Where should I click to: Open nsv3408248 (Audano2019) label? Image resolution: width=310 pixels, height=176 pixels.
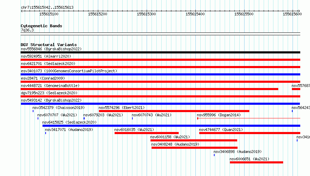tap(175, 144)
